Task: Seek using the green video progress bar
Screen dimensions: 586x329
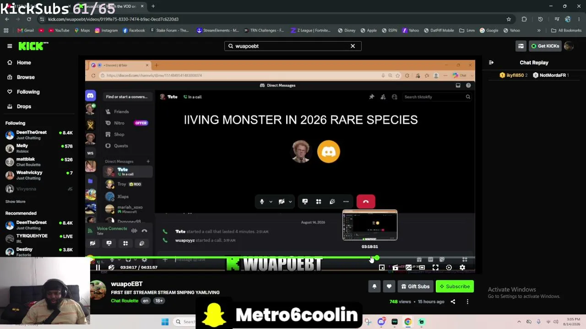Action: click(280, 258)
